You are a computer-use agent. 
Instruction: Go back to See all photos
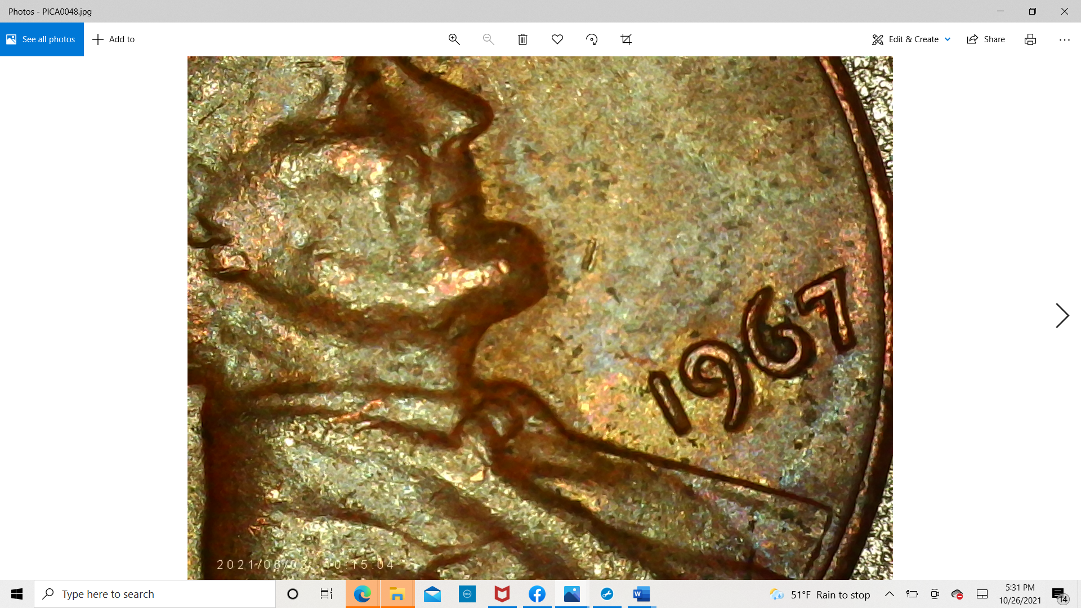tap(42, 39)
